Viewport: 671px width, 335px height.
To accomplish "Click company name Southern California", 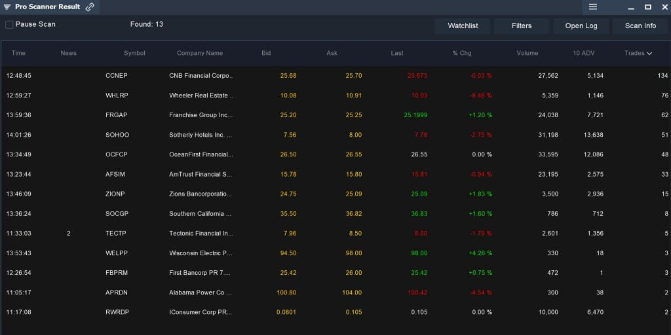I will pos(201,214).
